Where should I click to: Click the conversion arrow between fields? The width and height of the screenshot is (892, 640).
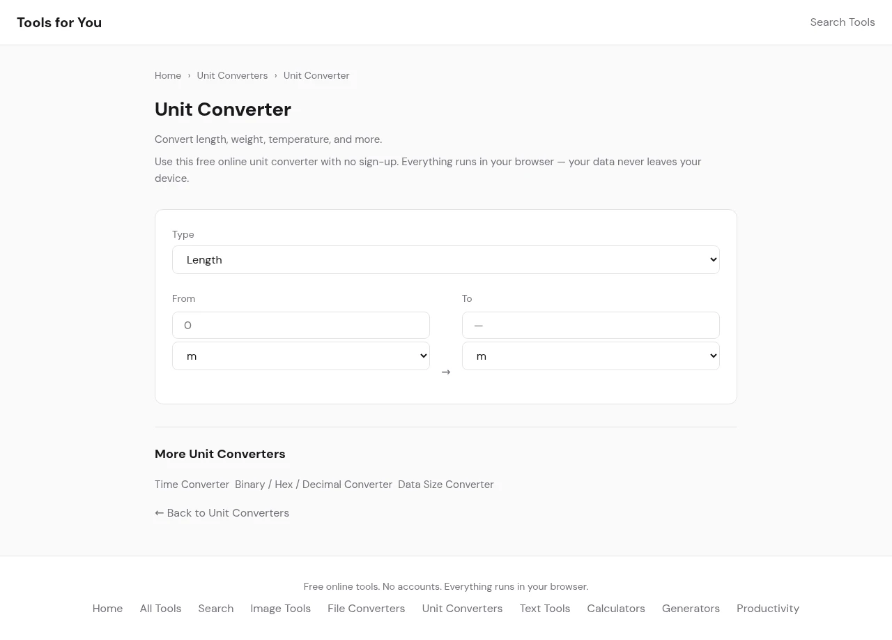point(446,372)
